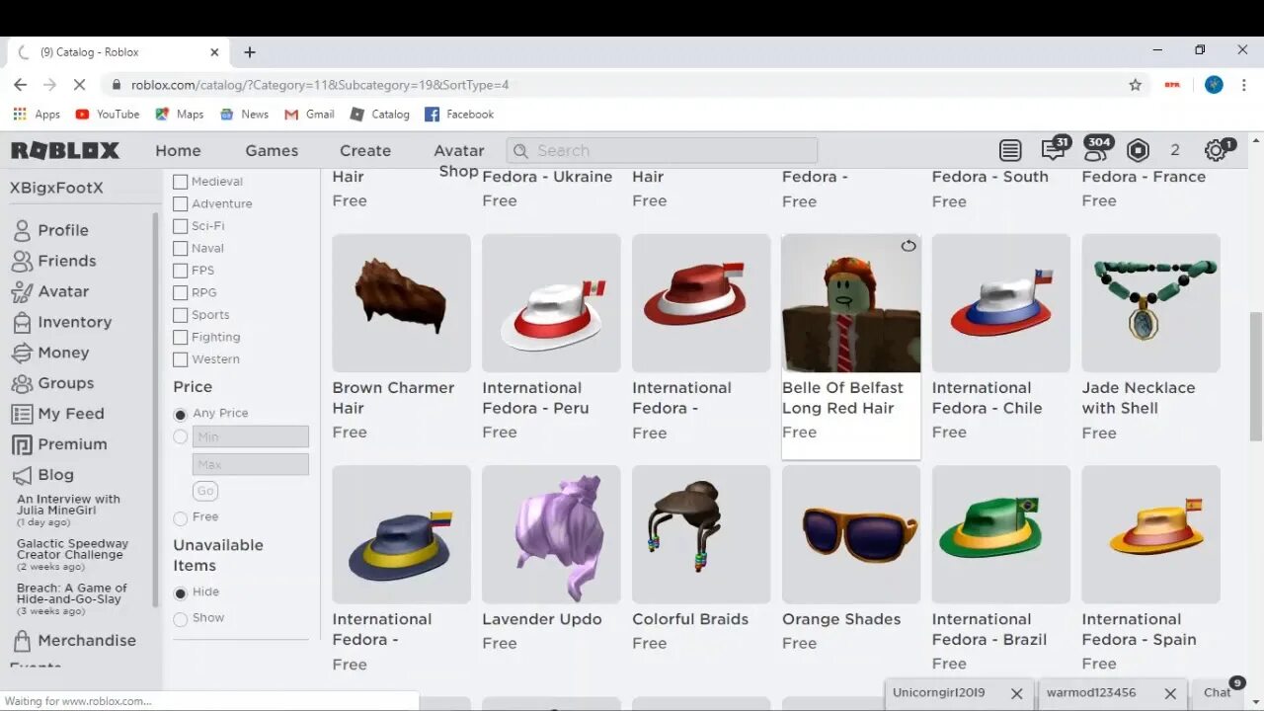Open the Jade Necklace with Shell thumbnail
This screenshot has width=1264, height=711.
1150,303
